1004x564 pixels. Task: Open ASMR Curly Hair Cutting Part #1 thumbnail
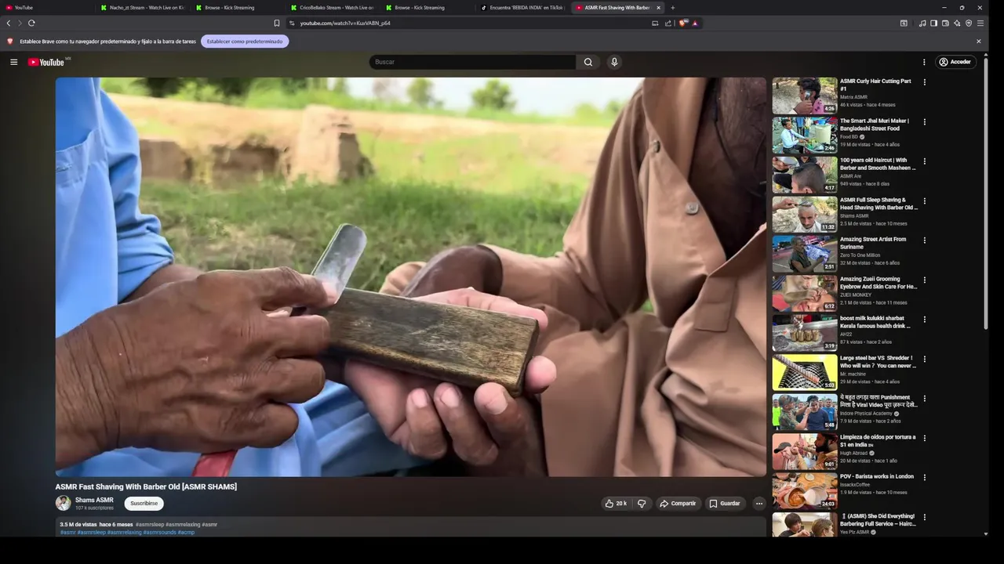pyautogui.click(x=805, y=96)
